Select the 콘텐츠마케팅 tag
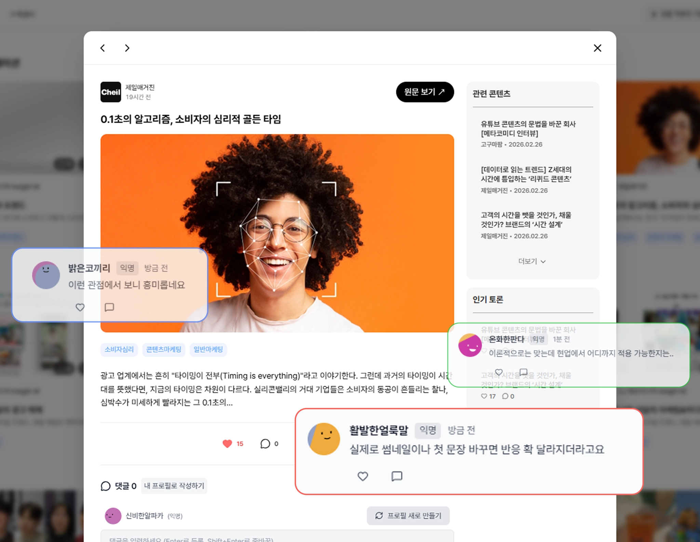 click(x=163, y=349)
